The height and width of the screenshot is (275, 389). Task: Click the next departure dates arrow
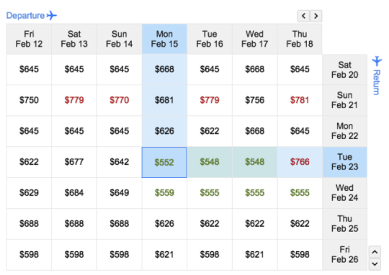point(316,16)
